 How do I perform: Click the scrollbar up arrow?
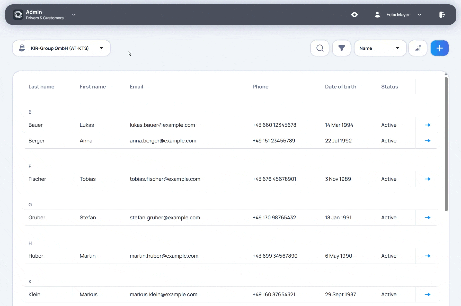pyautogui.click(x=446, y=74)
